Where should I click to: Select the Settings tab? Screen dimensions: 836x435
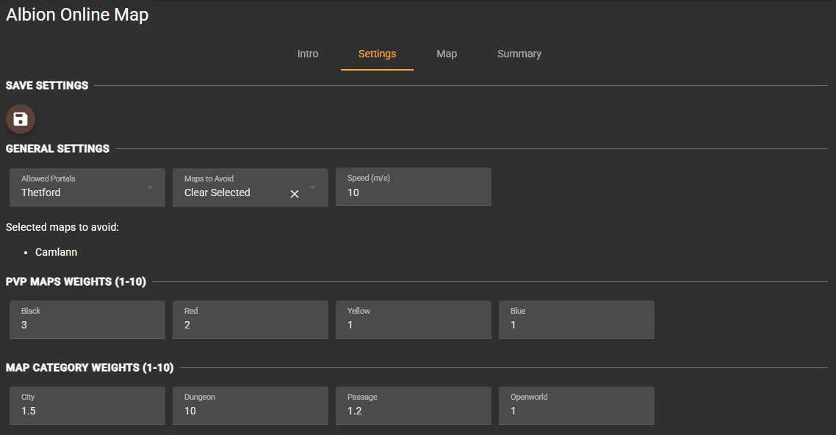click(377, 54)
